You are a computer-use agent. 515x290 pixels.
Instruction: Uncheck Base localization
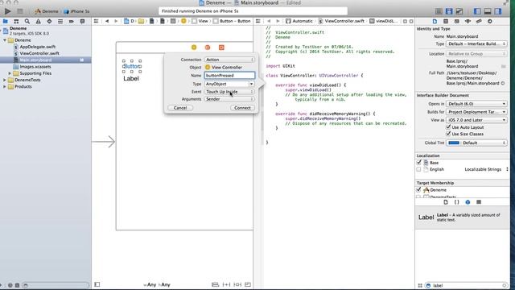[x=418, y=163]
